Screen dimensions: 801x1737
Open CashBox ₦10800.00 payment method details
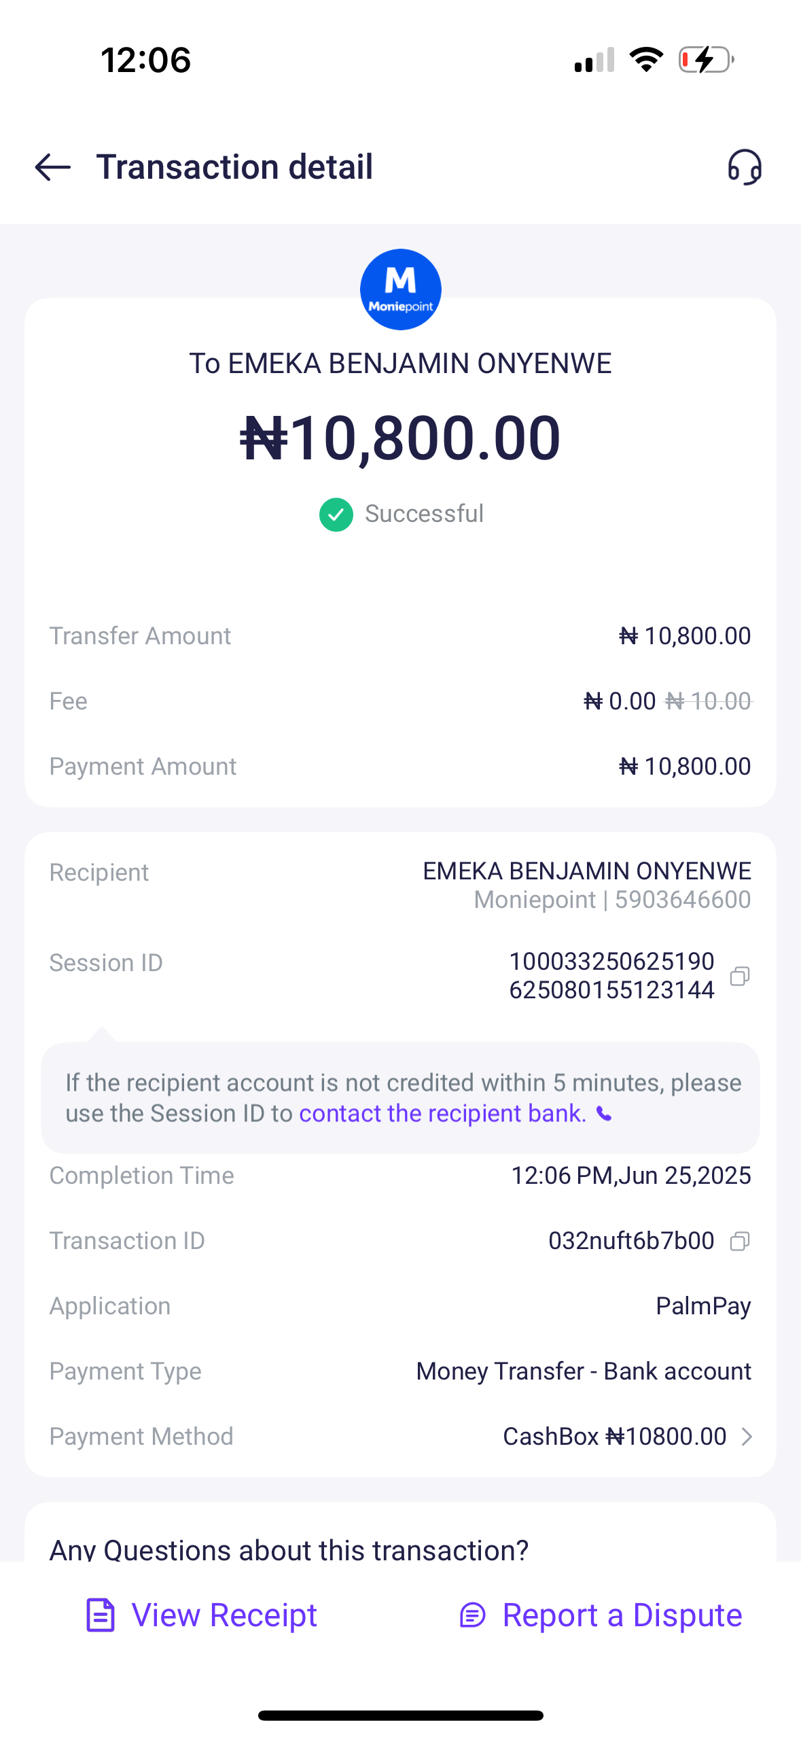tap(614, 1437)
